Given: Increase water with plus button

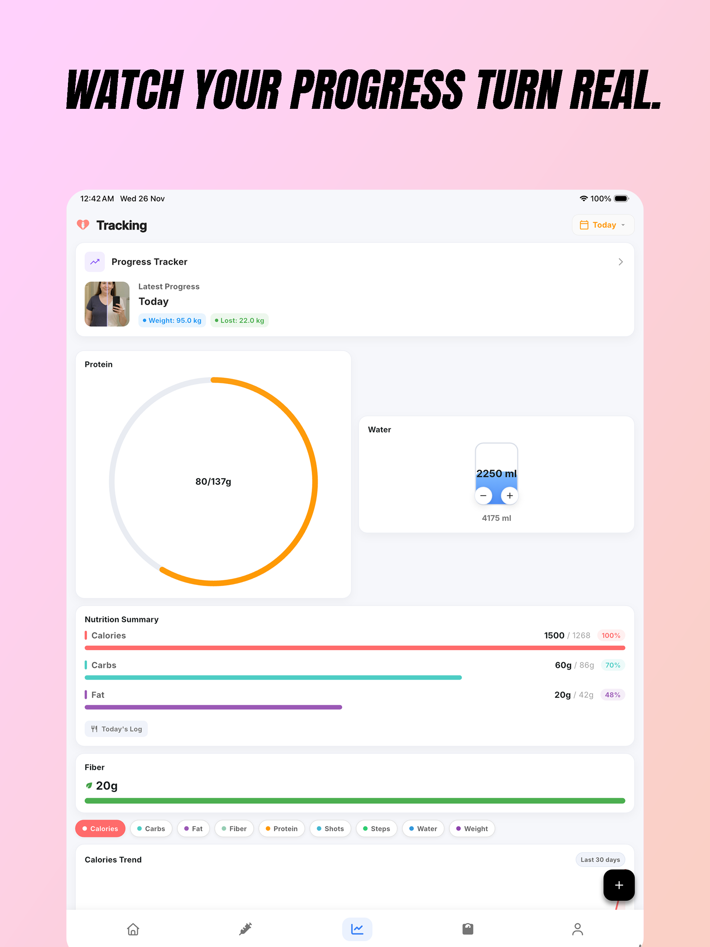Looking at the screenshot, I should click(510, 495).
